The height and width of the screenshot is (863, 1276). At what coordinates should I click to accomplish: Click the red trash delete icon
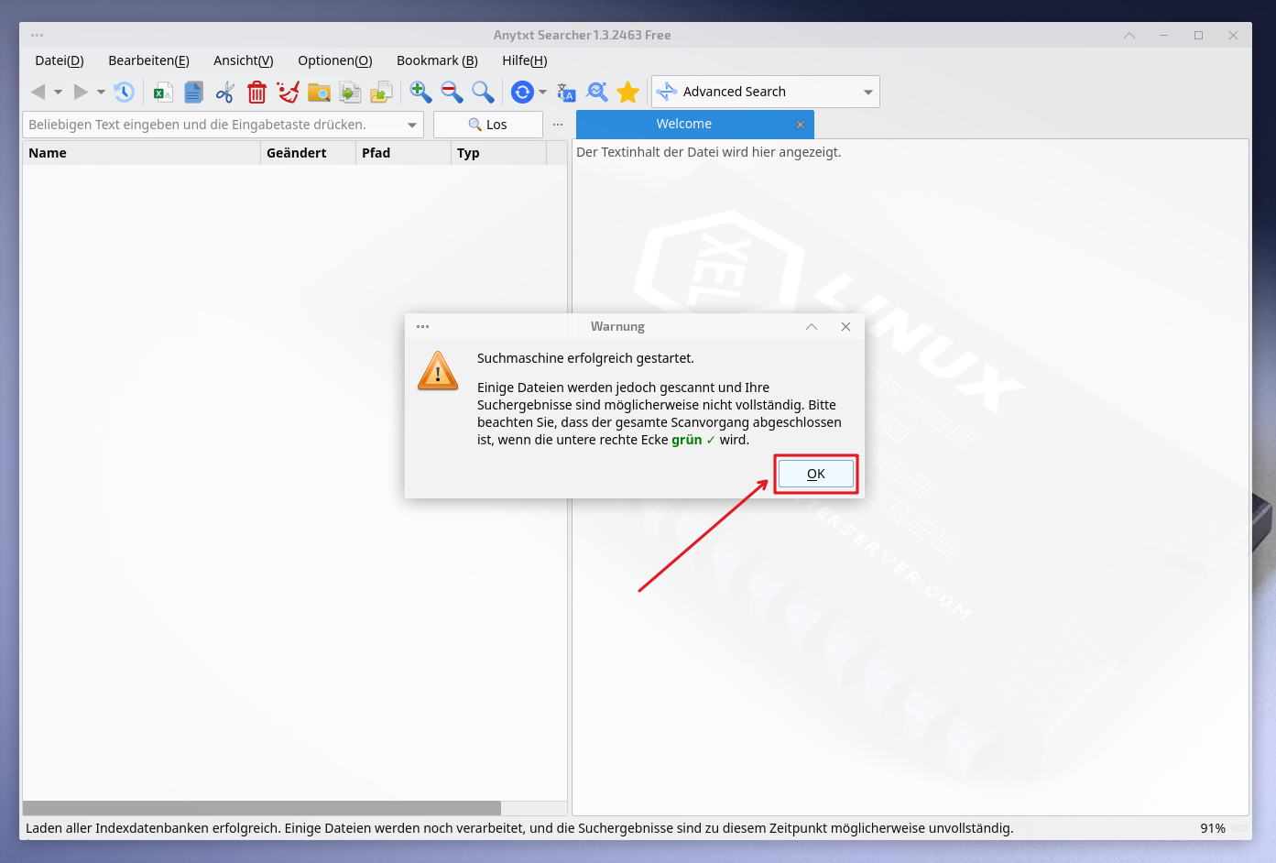pyautogui.click(x=257, y=92)
